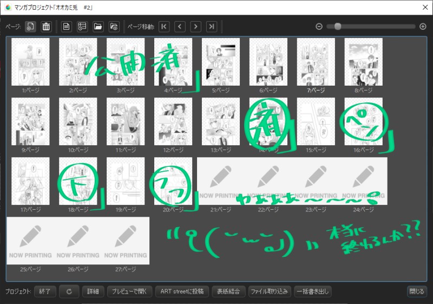The image size is (433, 304).
Task: Open the 詳細 details button
Action: tap(93, 292)
